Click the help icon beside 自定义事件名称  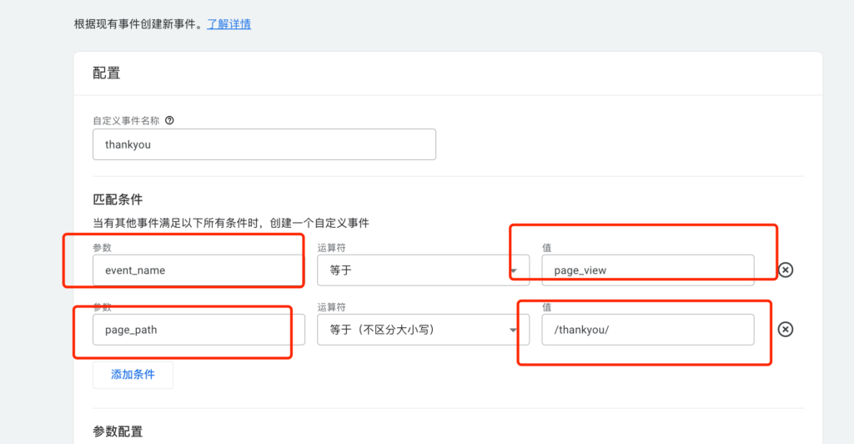pyautogui.click(x=169, y=120)
